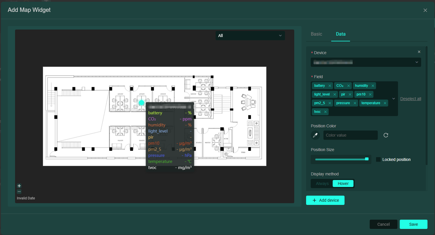
Task: Switch to the Data tab
Action: click(340, 34)
